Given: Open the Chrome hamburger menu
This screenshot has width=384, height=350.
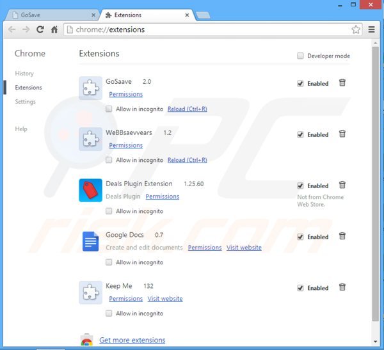Looking at the screenshot, I should coord(371,29).
